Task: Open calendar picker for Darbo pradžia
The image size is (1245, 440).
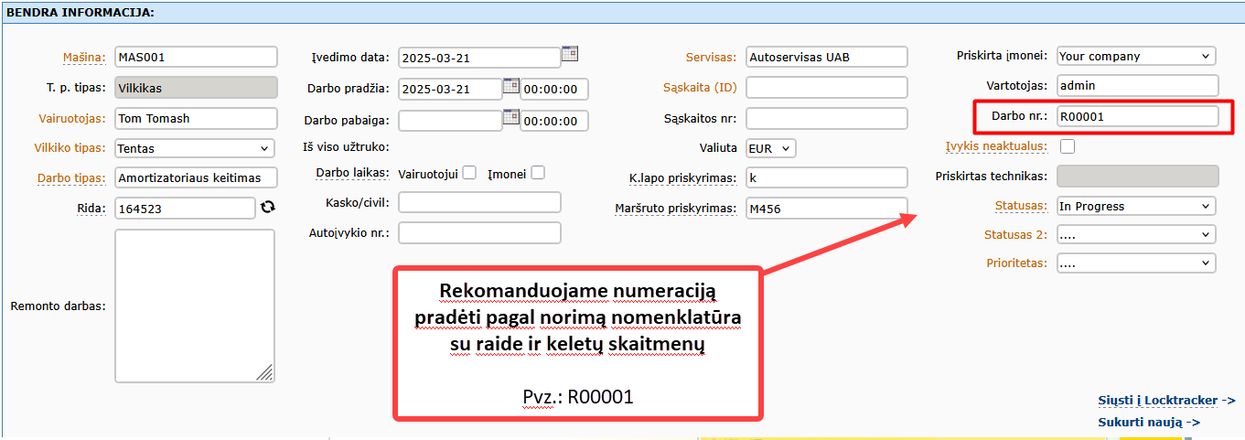Action: coord(511,85)
